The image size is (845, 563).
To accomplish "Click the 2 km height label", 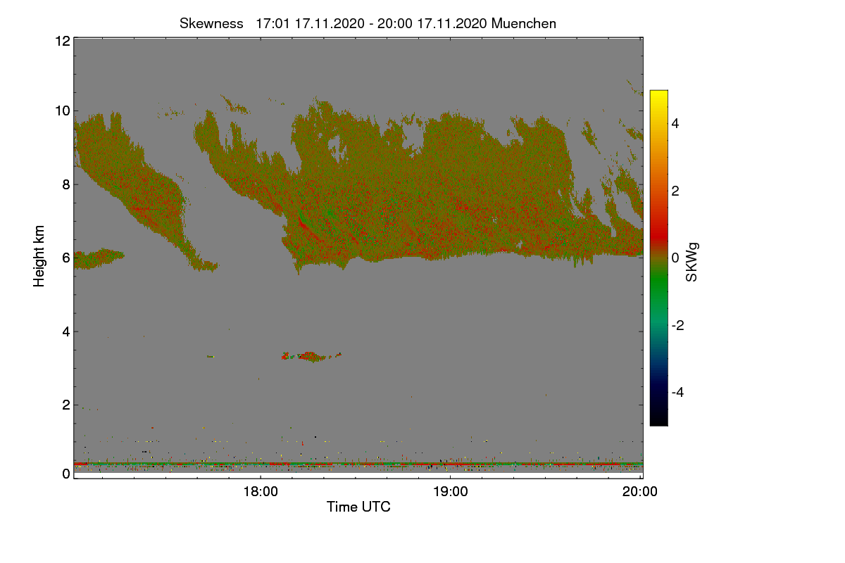I will pyautogui.click(x=65, y=405).
